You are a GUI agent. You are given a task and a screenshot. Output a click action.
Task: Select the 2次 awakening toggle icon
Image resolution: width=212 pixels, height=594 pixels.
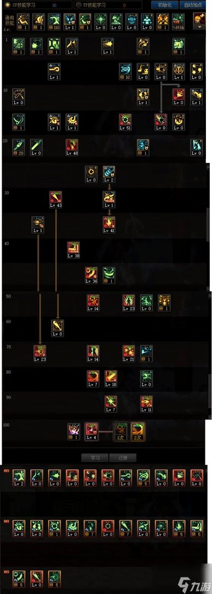[137, 431]
